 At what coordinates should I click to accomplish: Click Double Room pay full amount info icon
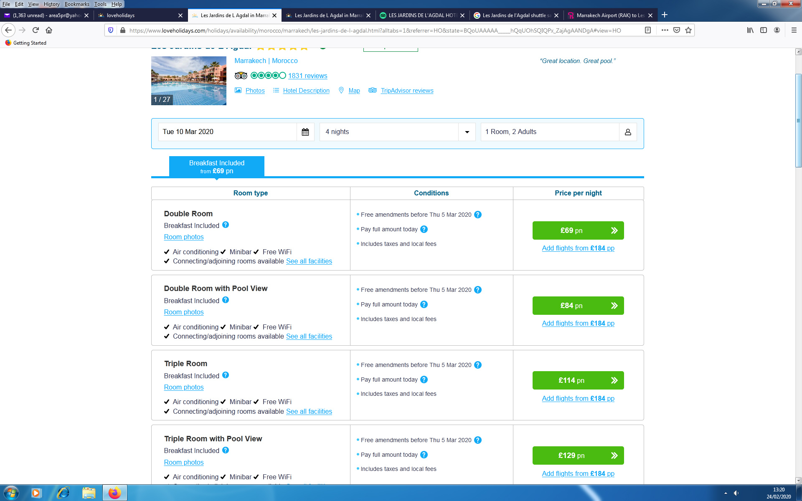click(424, 229)
